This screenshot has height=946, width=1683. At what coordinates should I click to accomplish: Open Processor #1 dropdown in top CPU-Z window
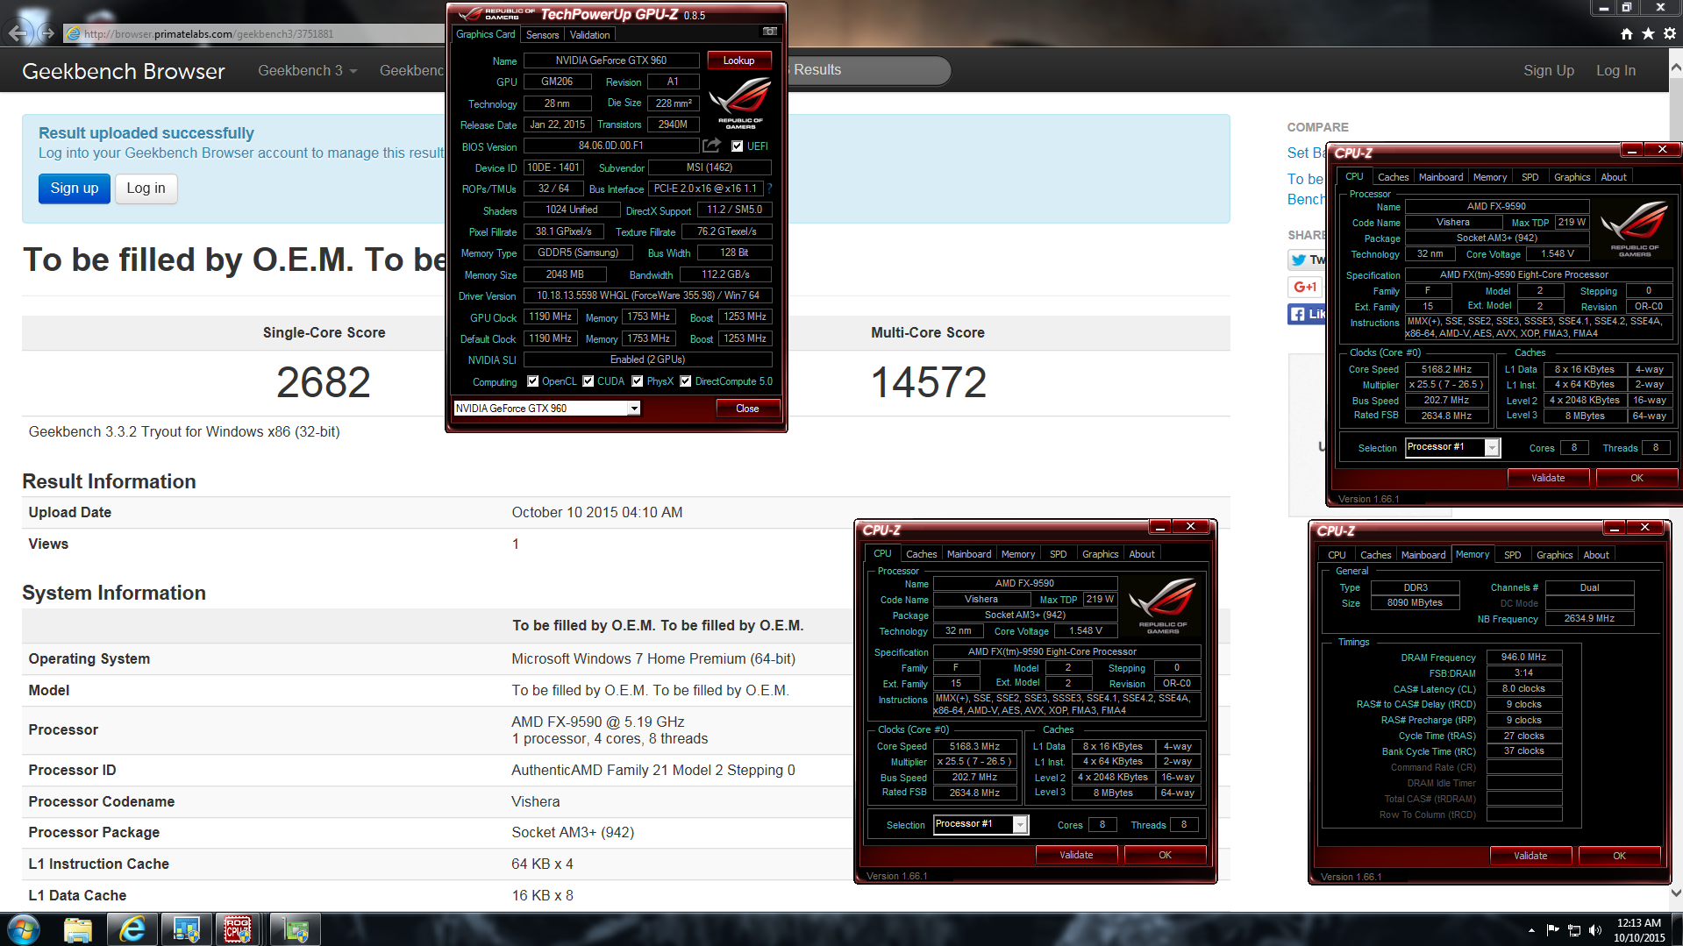1452,447
